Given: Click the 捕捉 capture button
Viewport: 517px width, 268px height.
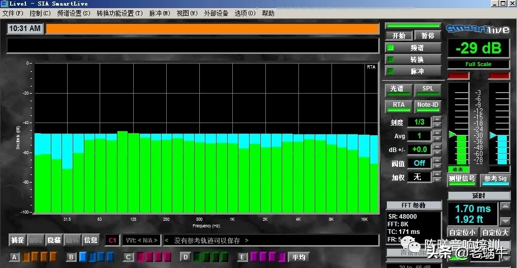Looking at the screenshot, I should click(17, 240).
